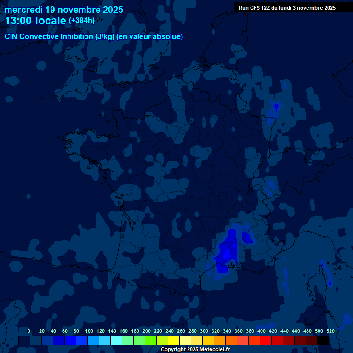Click the '460' value on the color scale

pos(296,331)
